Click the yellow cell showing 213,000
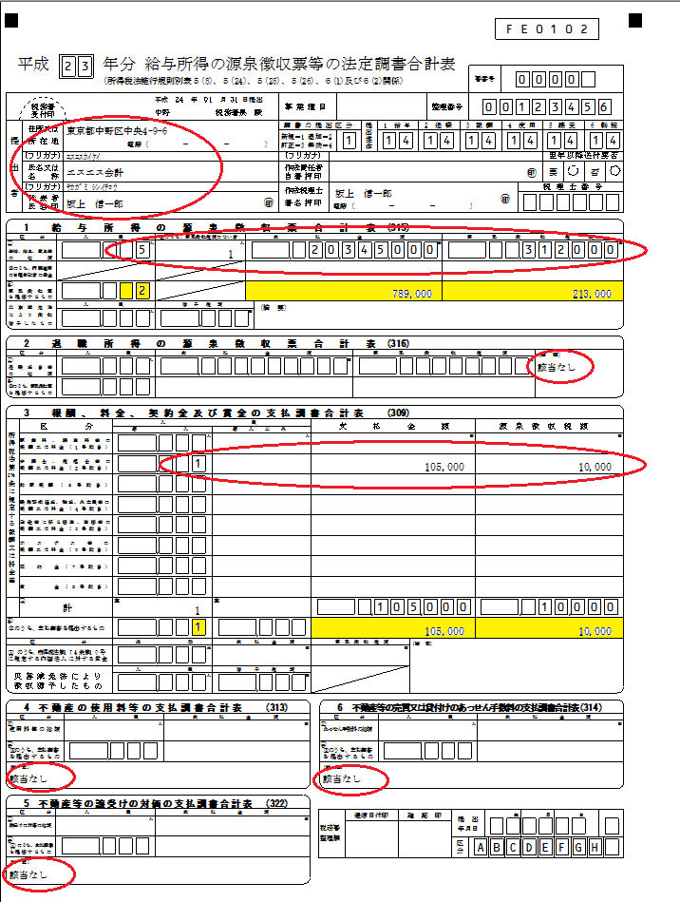This screenshot has width=680, height=902. [533, 291]
